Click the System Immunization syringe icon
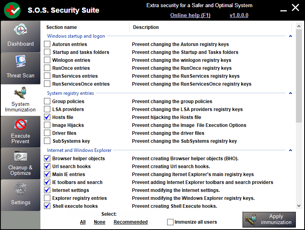This screenshot has height=230, width=305. [x=21, y=92]
